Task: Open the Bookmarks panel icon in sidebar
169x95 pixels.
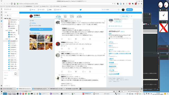Action: [x=1, y=9]
